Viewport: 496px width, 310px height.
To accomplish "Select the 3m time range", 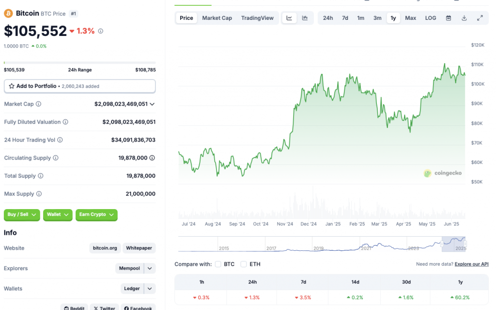I will (x=377, y=18).
